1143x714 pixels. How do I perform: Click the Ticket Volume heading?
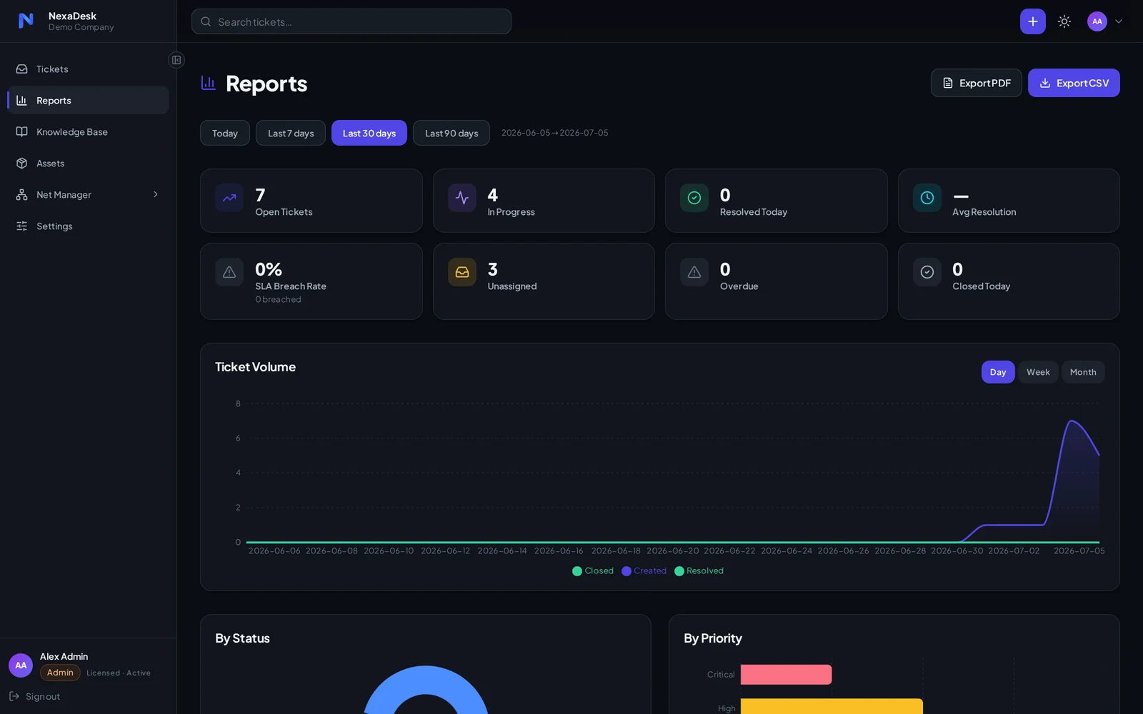coord(255,367)
